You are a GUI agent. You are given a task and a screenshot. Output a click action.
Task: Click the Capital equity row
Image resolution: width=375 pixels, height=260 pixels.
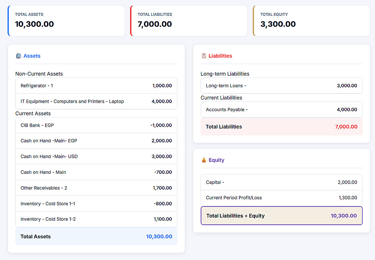(282, 182)
